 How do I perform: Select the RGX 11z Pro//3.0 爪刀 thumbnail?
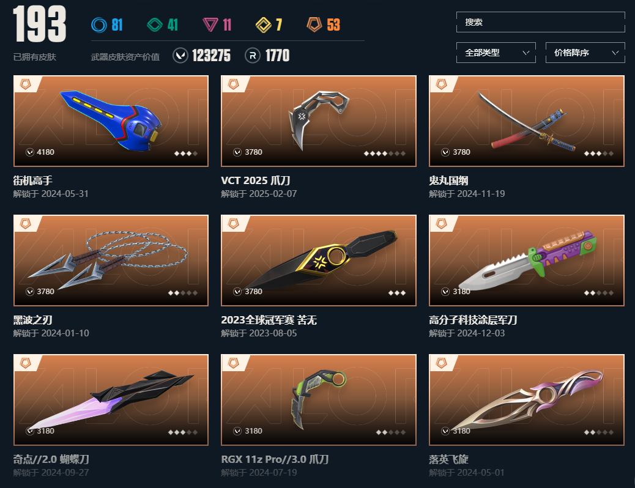pyautogui.click(x=319, y=400)
